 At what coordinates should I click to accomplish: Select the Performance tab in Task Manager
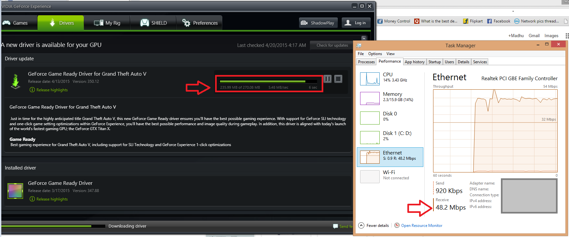click(390, 61)
